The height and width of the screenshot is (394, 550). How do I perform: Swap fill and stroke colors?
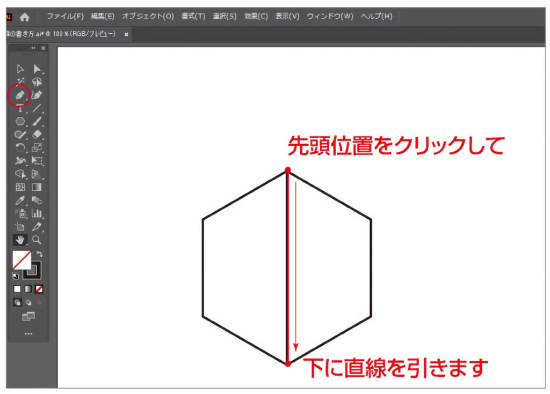[40, 254]
